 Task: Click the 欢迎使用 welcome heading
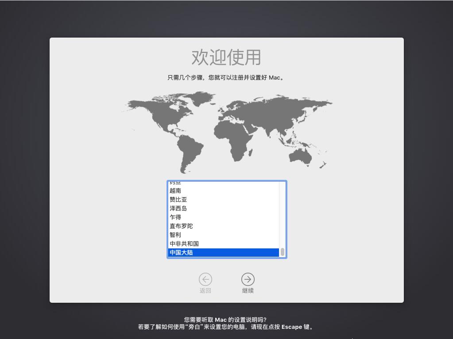[226, 57]
